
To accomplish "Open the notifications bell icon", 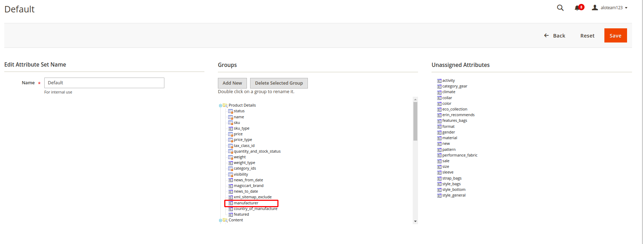I will 577,8.
